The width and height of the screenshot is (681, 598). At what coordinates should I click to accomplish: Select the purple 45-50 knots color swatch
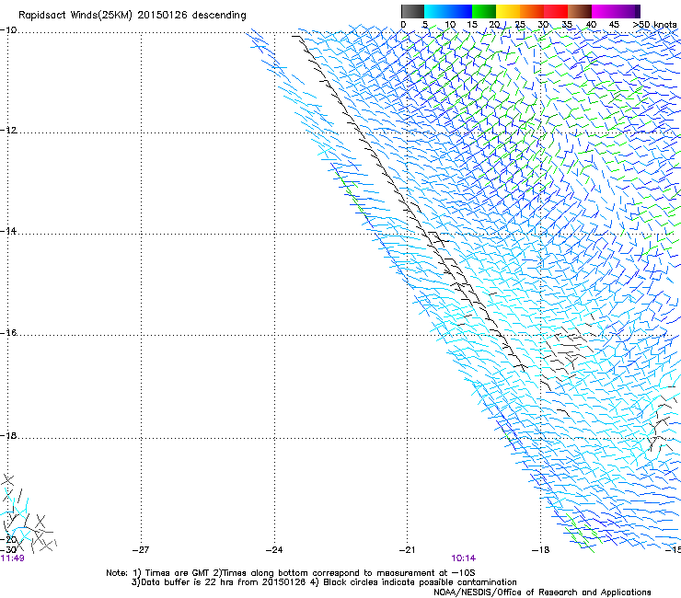(x=628, y=11)
